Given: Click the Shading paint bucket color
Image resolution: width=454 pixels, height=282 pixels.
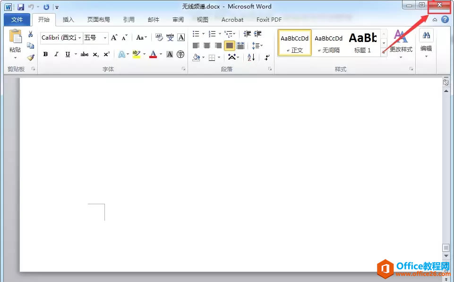Looking at the screenshot, I should [197, 57].
